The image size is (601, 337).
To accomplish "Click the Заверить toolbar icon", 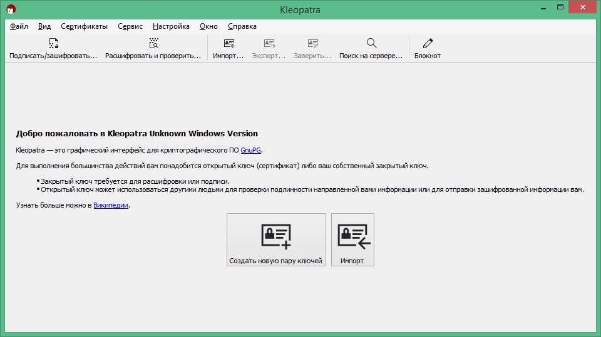I will pyautogui.click(x=313, y=43).
